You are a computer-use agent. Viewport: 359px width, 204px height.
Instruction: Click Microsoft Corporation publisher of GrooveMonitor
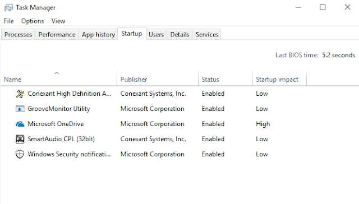pos(152,109)
